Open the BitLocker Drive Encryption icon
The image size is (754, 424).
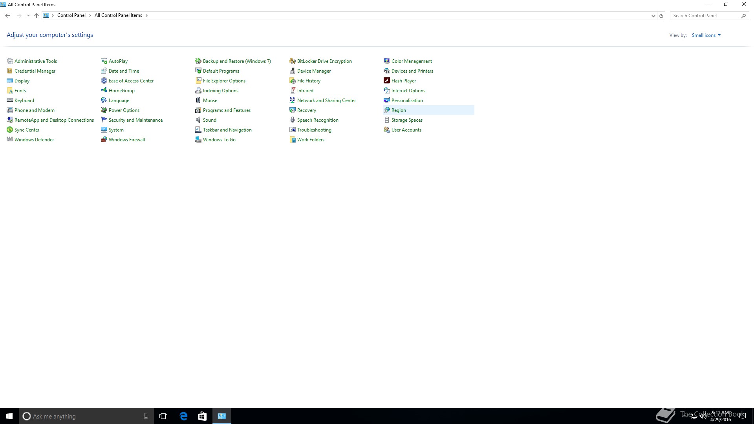(293, 61)
